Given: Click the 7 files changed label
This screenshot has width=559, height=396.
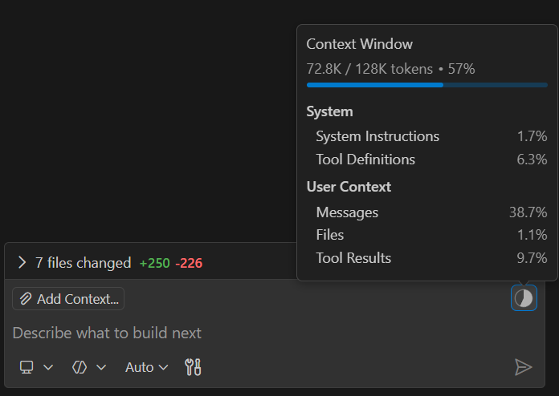Looking at the screenshot, I should click(x=83, y=263).
